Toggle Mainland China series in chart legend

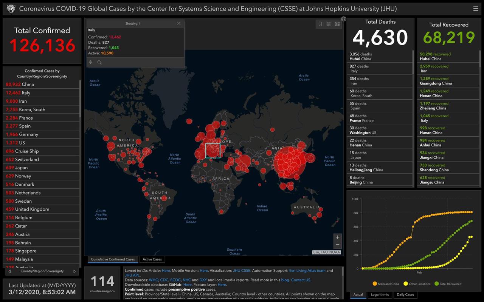[x=388, y=284]
